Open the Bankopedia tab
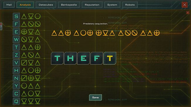Image resolution: width=191 pixels, height=107 pixels. click(x=69, y=5)
